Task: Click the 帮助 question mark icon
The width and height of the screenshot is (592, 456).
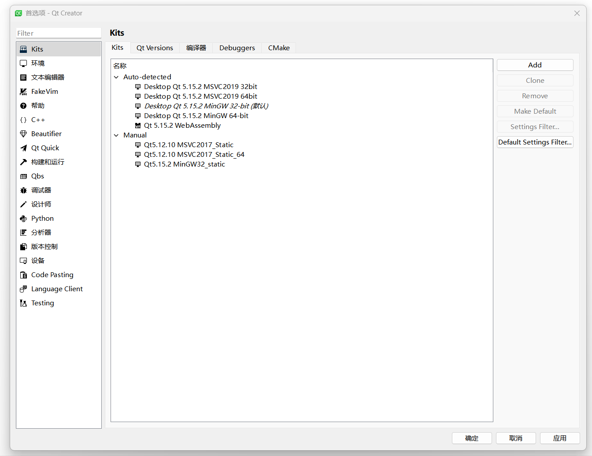Action: [x=23, y=106]
